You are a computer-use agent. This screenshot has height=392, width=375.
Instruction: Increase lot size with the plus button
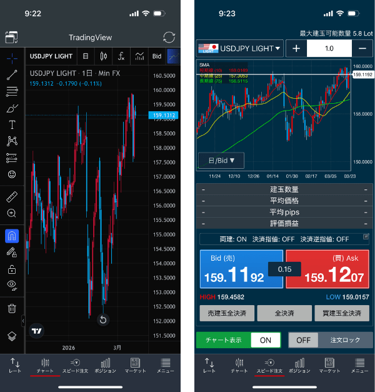pos(296,48)
